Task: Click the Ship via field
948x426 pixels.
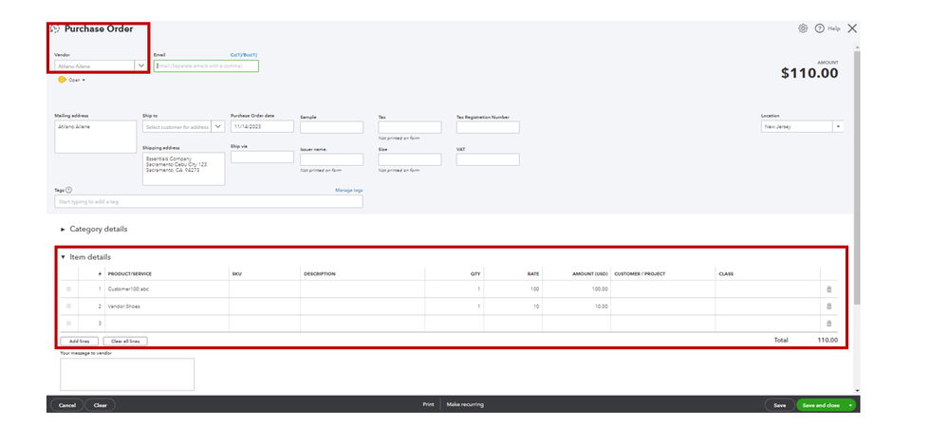Action: coord(262,157)
